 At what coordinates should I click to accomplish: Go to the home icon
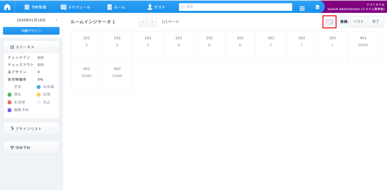tap(7, 7)
